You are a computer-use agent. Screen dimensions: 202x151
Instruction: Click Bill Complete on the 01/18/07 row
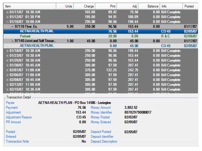(x=171, y=51)
